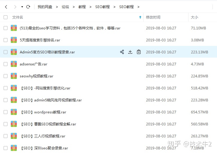The width and height of the screenshot is (217, 153).
Task: Sort files by 大小 column
Action: click(x=194, y=17)
